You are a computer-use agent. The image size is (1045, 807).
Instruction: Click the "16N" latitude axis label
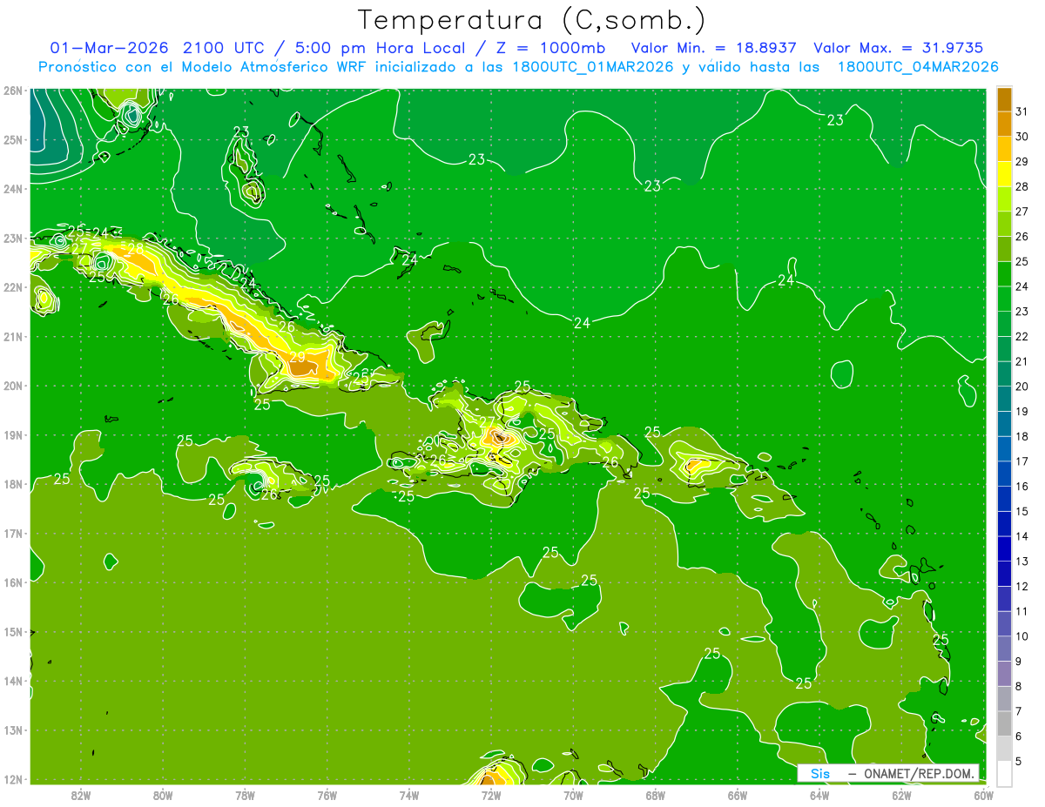tap(12, 582)
